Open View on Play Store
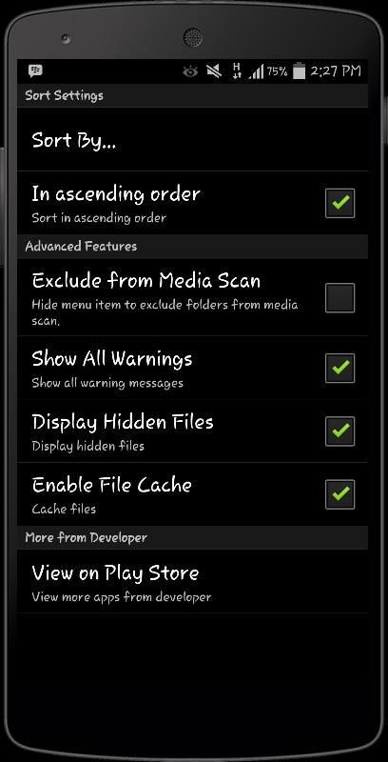This screenshot has width=388, height=762. click(x=192, y=582)
